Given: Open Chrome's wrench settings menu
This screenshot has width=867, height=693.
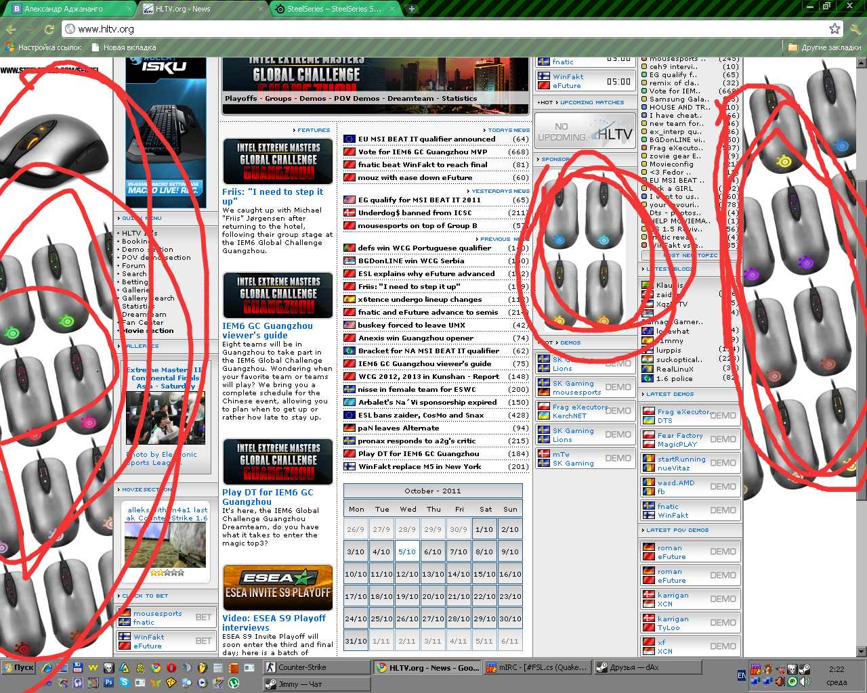Looking at the screenshot, I should [x=855, y=28].
